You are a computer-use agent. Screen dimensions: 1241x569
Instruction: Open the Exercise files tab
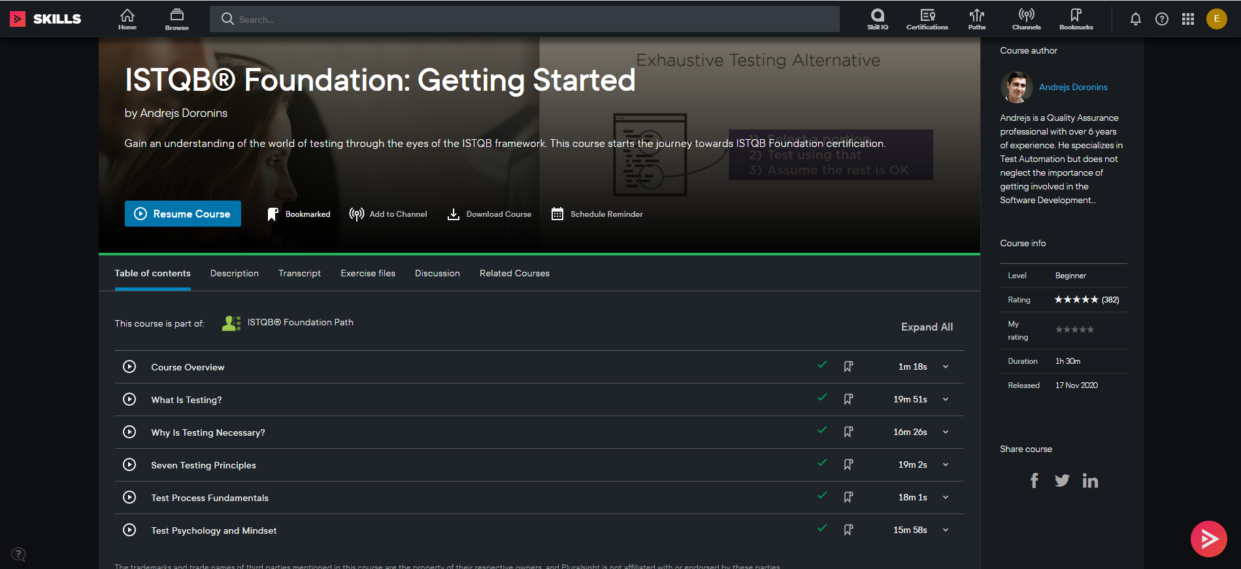pyautogui.click(x=368, y=273)
